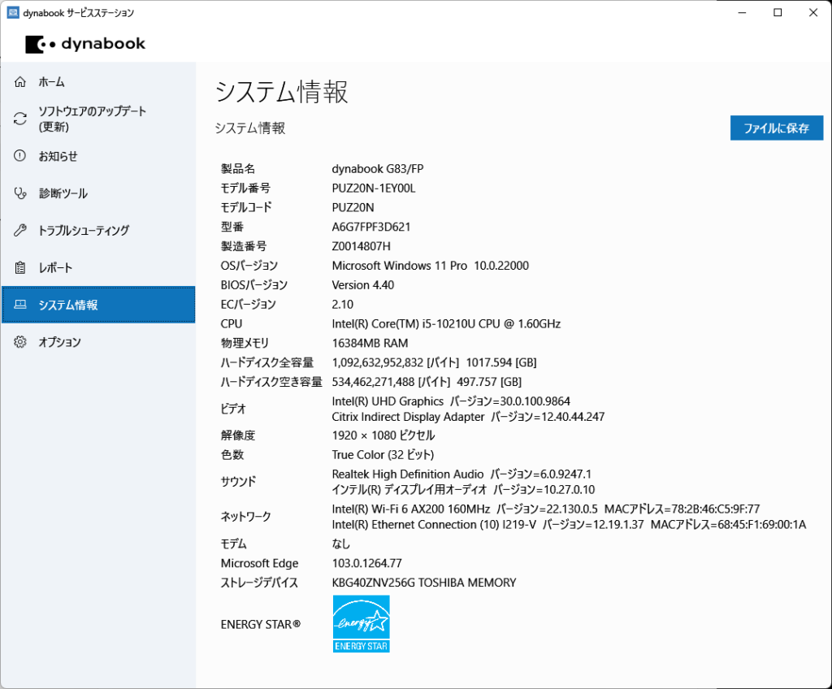Image resolution: width=832 pixels, height=689 pixels.
Task: Click free disk space 497.757 [GB] line
Action: [x=427, y=382]
